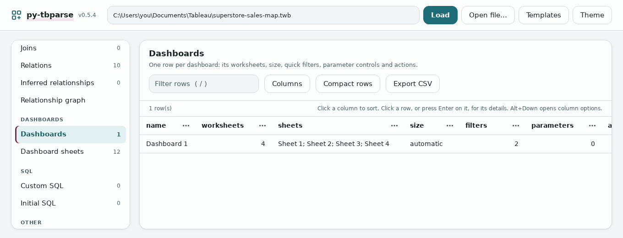Open column options for sheets column
Viewport: 623px width, 238px height.
pos(394,125)
